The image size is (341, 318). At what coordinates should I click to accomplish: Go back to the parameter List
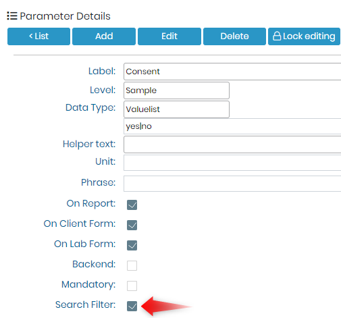[38, 36]
